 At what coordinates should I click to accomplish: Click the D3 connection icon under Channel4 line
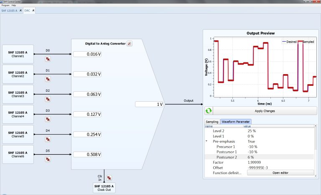coord(48,119)
